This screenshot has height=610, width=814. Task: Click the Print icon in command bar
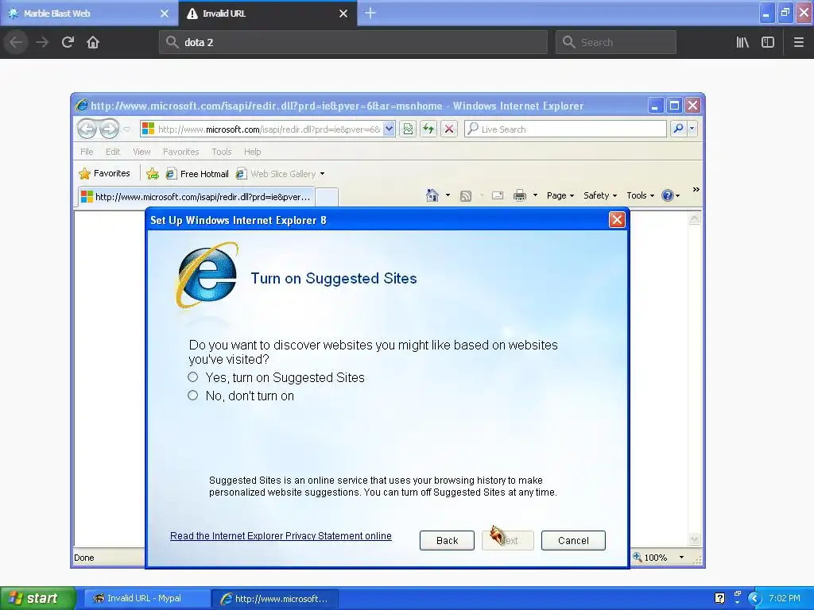tap(520, 195)
